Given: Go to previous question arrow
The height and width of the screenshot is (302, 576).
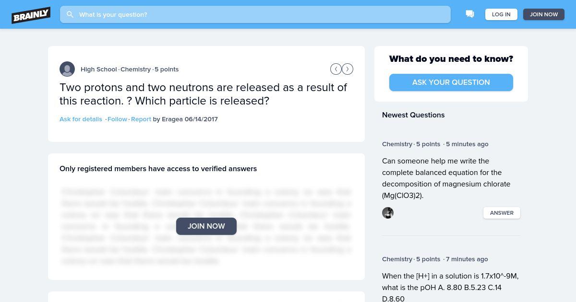Looking at the screenshot, I should (x=336, y=69).
